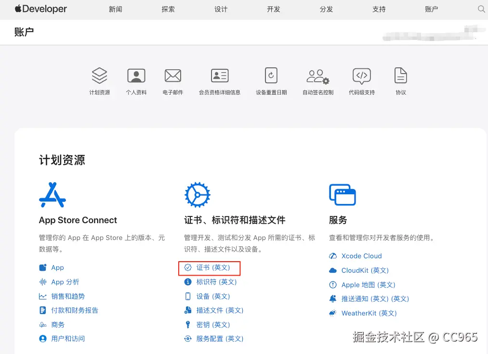Open the 探索 menu item

168,9
